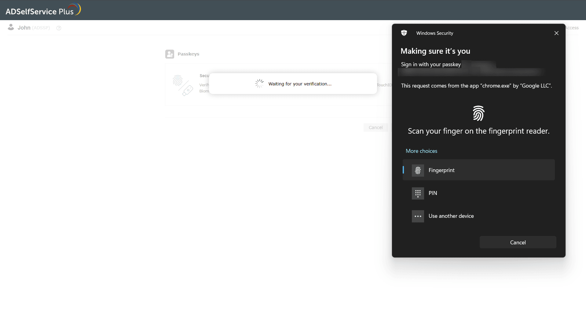This screenshot has width=586, height=313.
Task: Click the PIN keypad icon
Action: (418, 193)
